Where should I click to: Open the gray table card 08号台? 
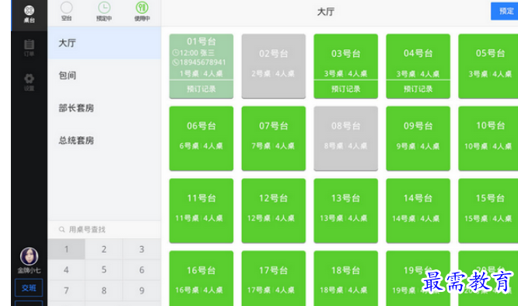[x=346, y=139]
